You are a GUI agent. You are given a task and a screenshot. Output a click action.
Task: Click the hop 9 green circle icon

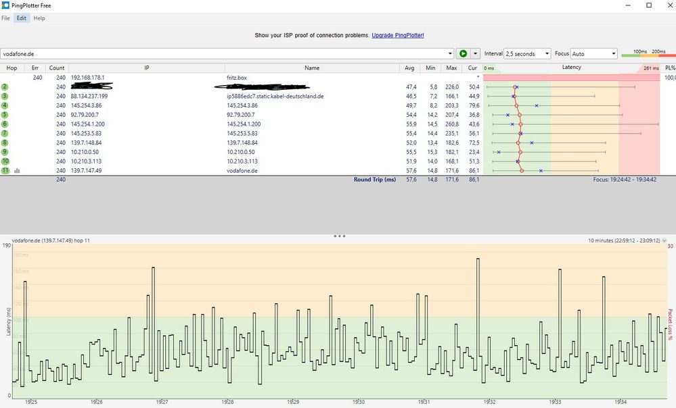click(5, 152)
